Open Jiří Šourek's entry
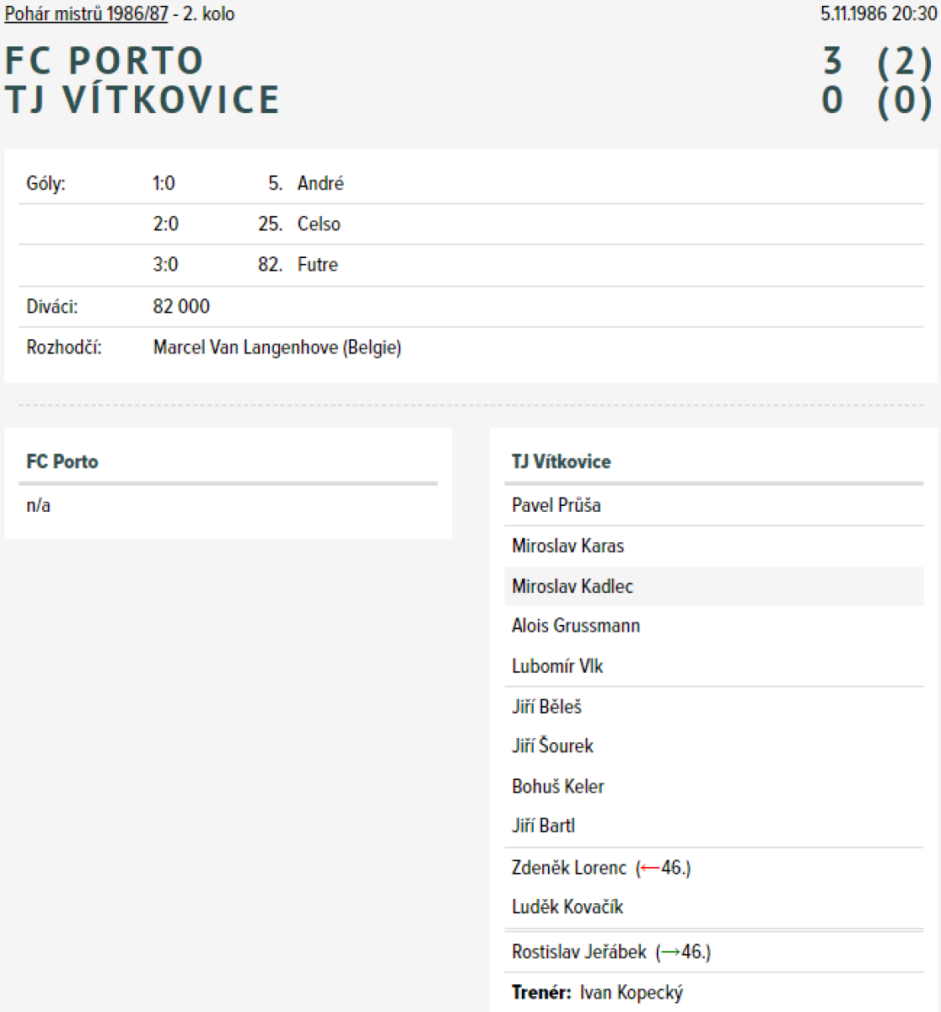941x1012 pixels. click(x=552, y=746)
